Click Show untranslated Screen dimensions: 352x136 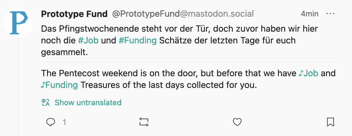tap(88, 103)
